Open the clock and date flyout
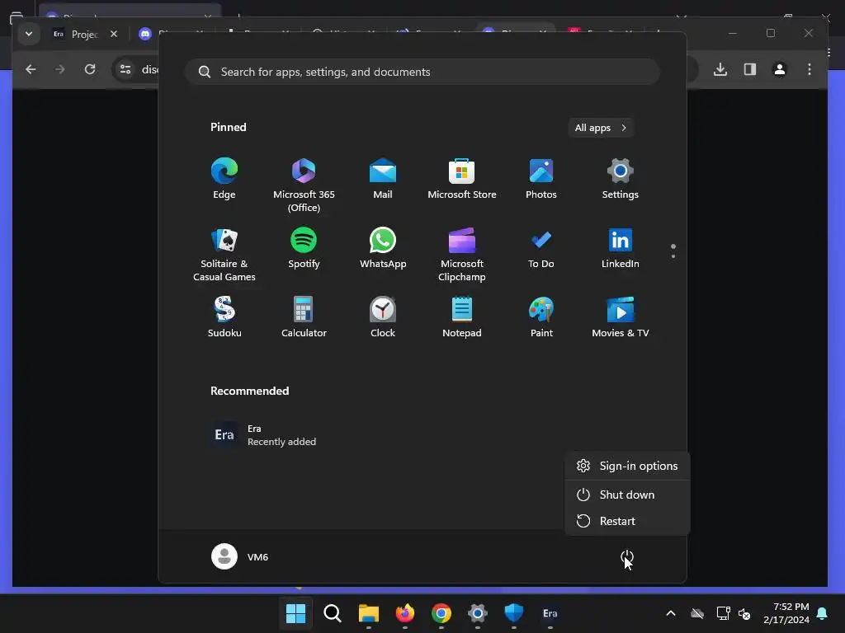 tap(786, 613)
